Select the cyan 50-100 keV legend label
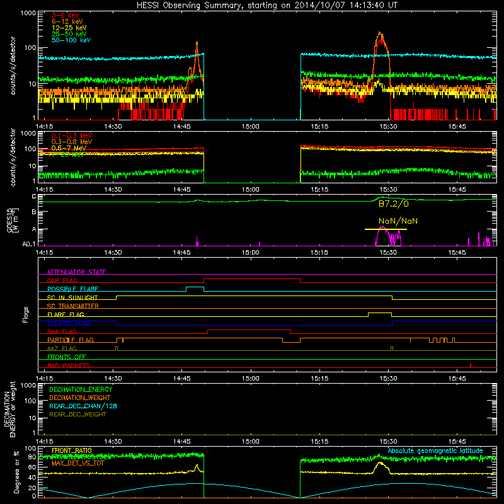The image size is (504, 504). (71, 40)
